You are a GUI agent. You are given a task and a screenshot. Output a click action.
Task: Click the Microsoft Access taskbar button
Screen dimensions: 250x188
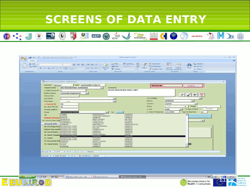pos(132,177)
